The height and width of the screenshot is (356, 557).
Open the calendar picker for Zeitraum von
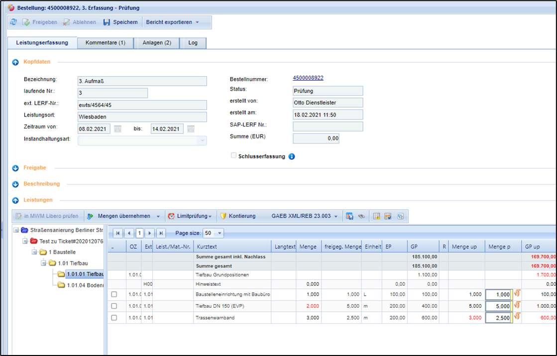point(117,129)
